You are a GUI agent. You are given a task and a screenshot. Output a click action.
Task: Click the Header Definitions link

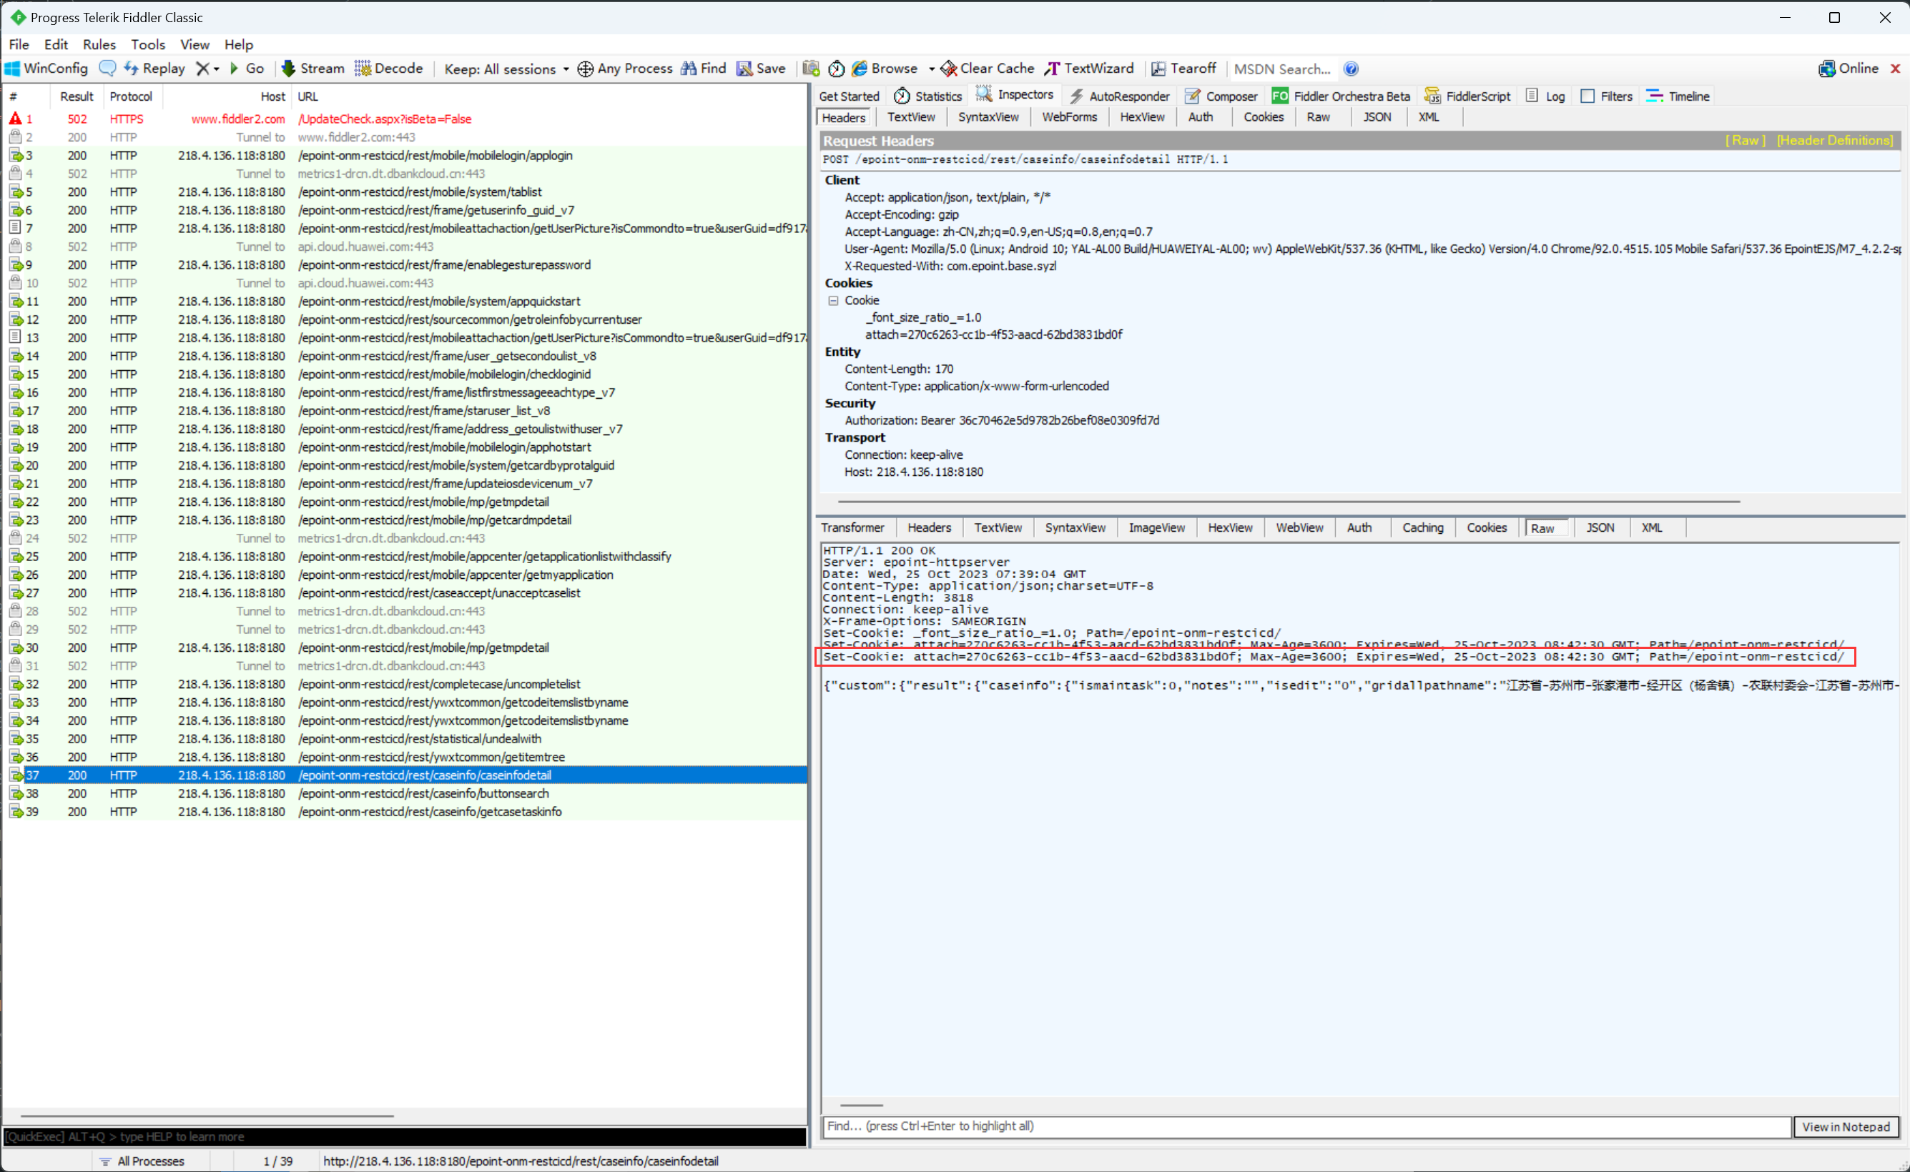[1834, 140]
